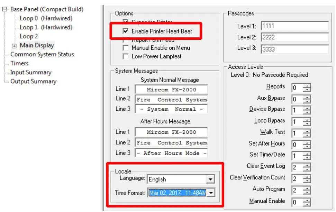Select Loop 2 tree item
336x212 pixels.
[29, 36]
